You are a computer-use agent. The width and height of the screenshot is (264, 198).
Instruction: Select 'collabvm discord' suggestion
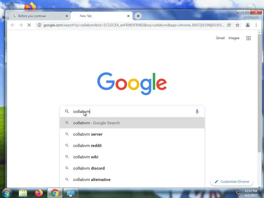[x=132, y=168]
